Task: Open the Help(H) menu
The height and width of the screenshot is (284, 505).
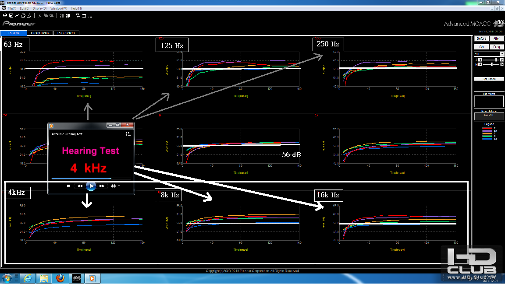Action: [x=76, y=8]
